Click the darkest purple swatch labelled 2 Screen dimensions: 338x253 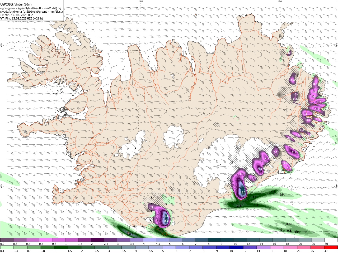tap(97, 240)
